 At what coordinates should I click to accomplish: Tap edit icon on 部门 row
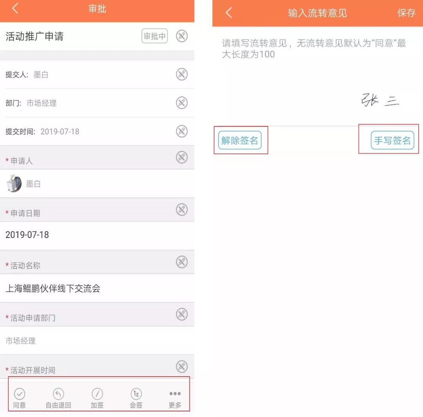click(182, 103)
